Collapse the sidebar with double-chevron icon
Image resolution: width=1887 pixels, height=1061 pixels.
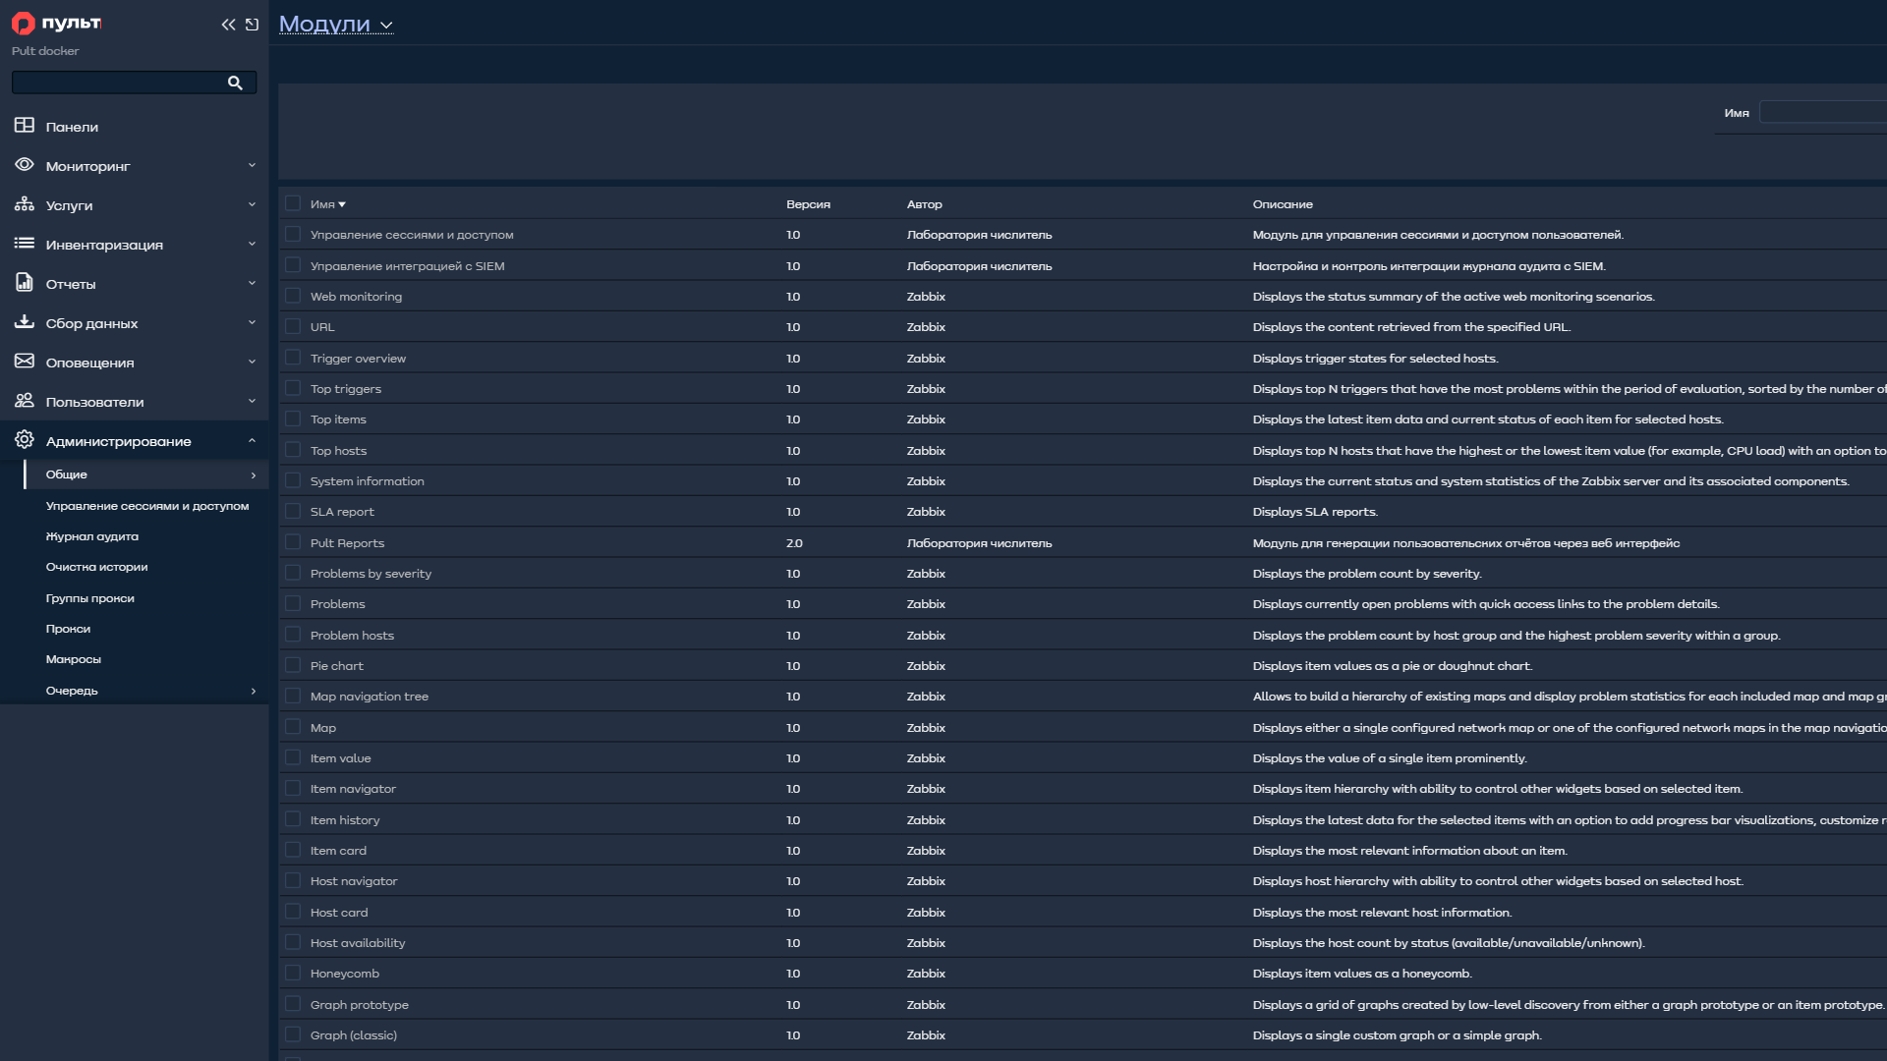228,25
